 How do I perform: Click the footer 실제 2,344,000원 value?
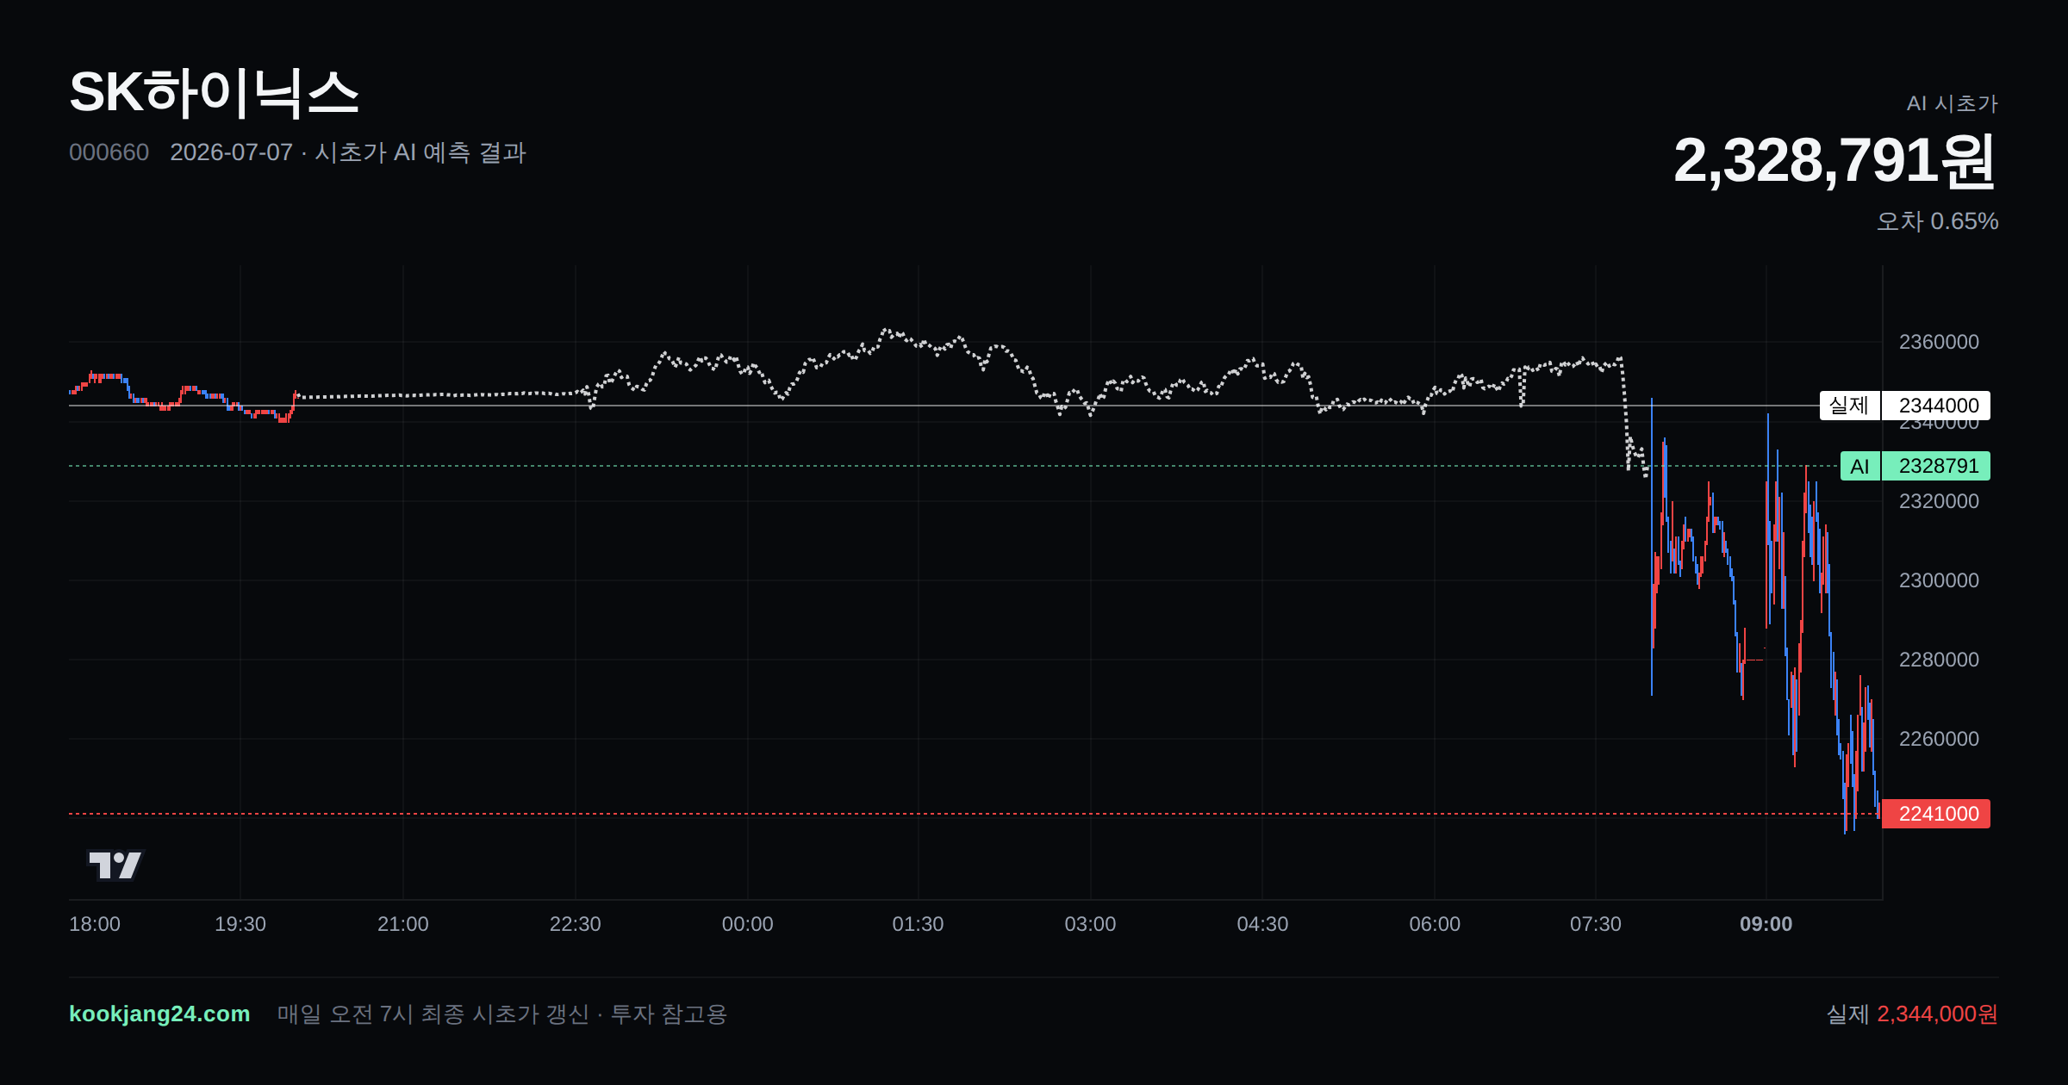[1912, 1014]
